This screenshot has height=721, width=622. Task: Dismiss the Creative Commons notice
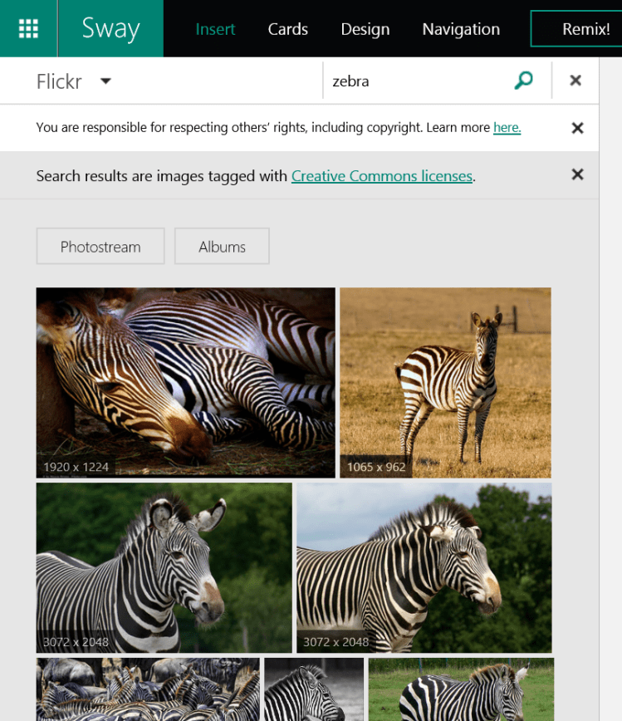click(577, 174)
